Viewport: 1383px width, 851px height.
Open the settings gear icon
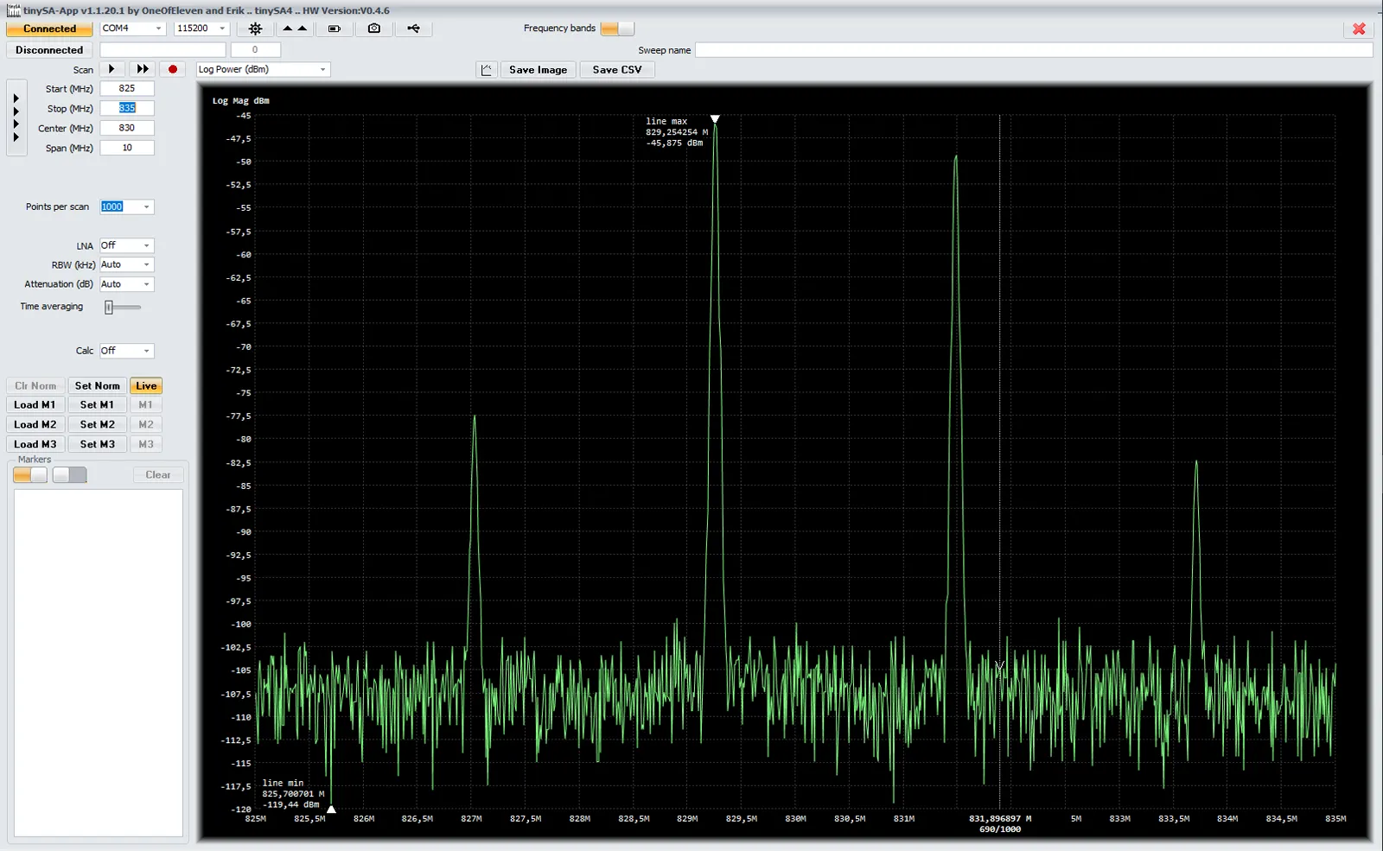256,29
